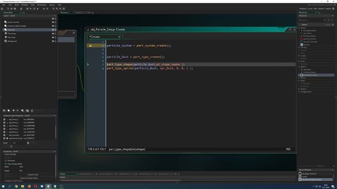Uncheck obj_Particle_Setup instance checkbox

pos(4,139)
